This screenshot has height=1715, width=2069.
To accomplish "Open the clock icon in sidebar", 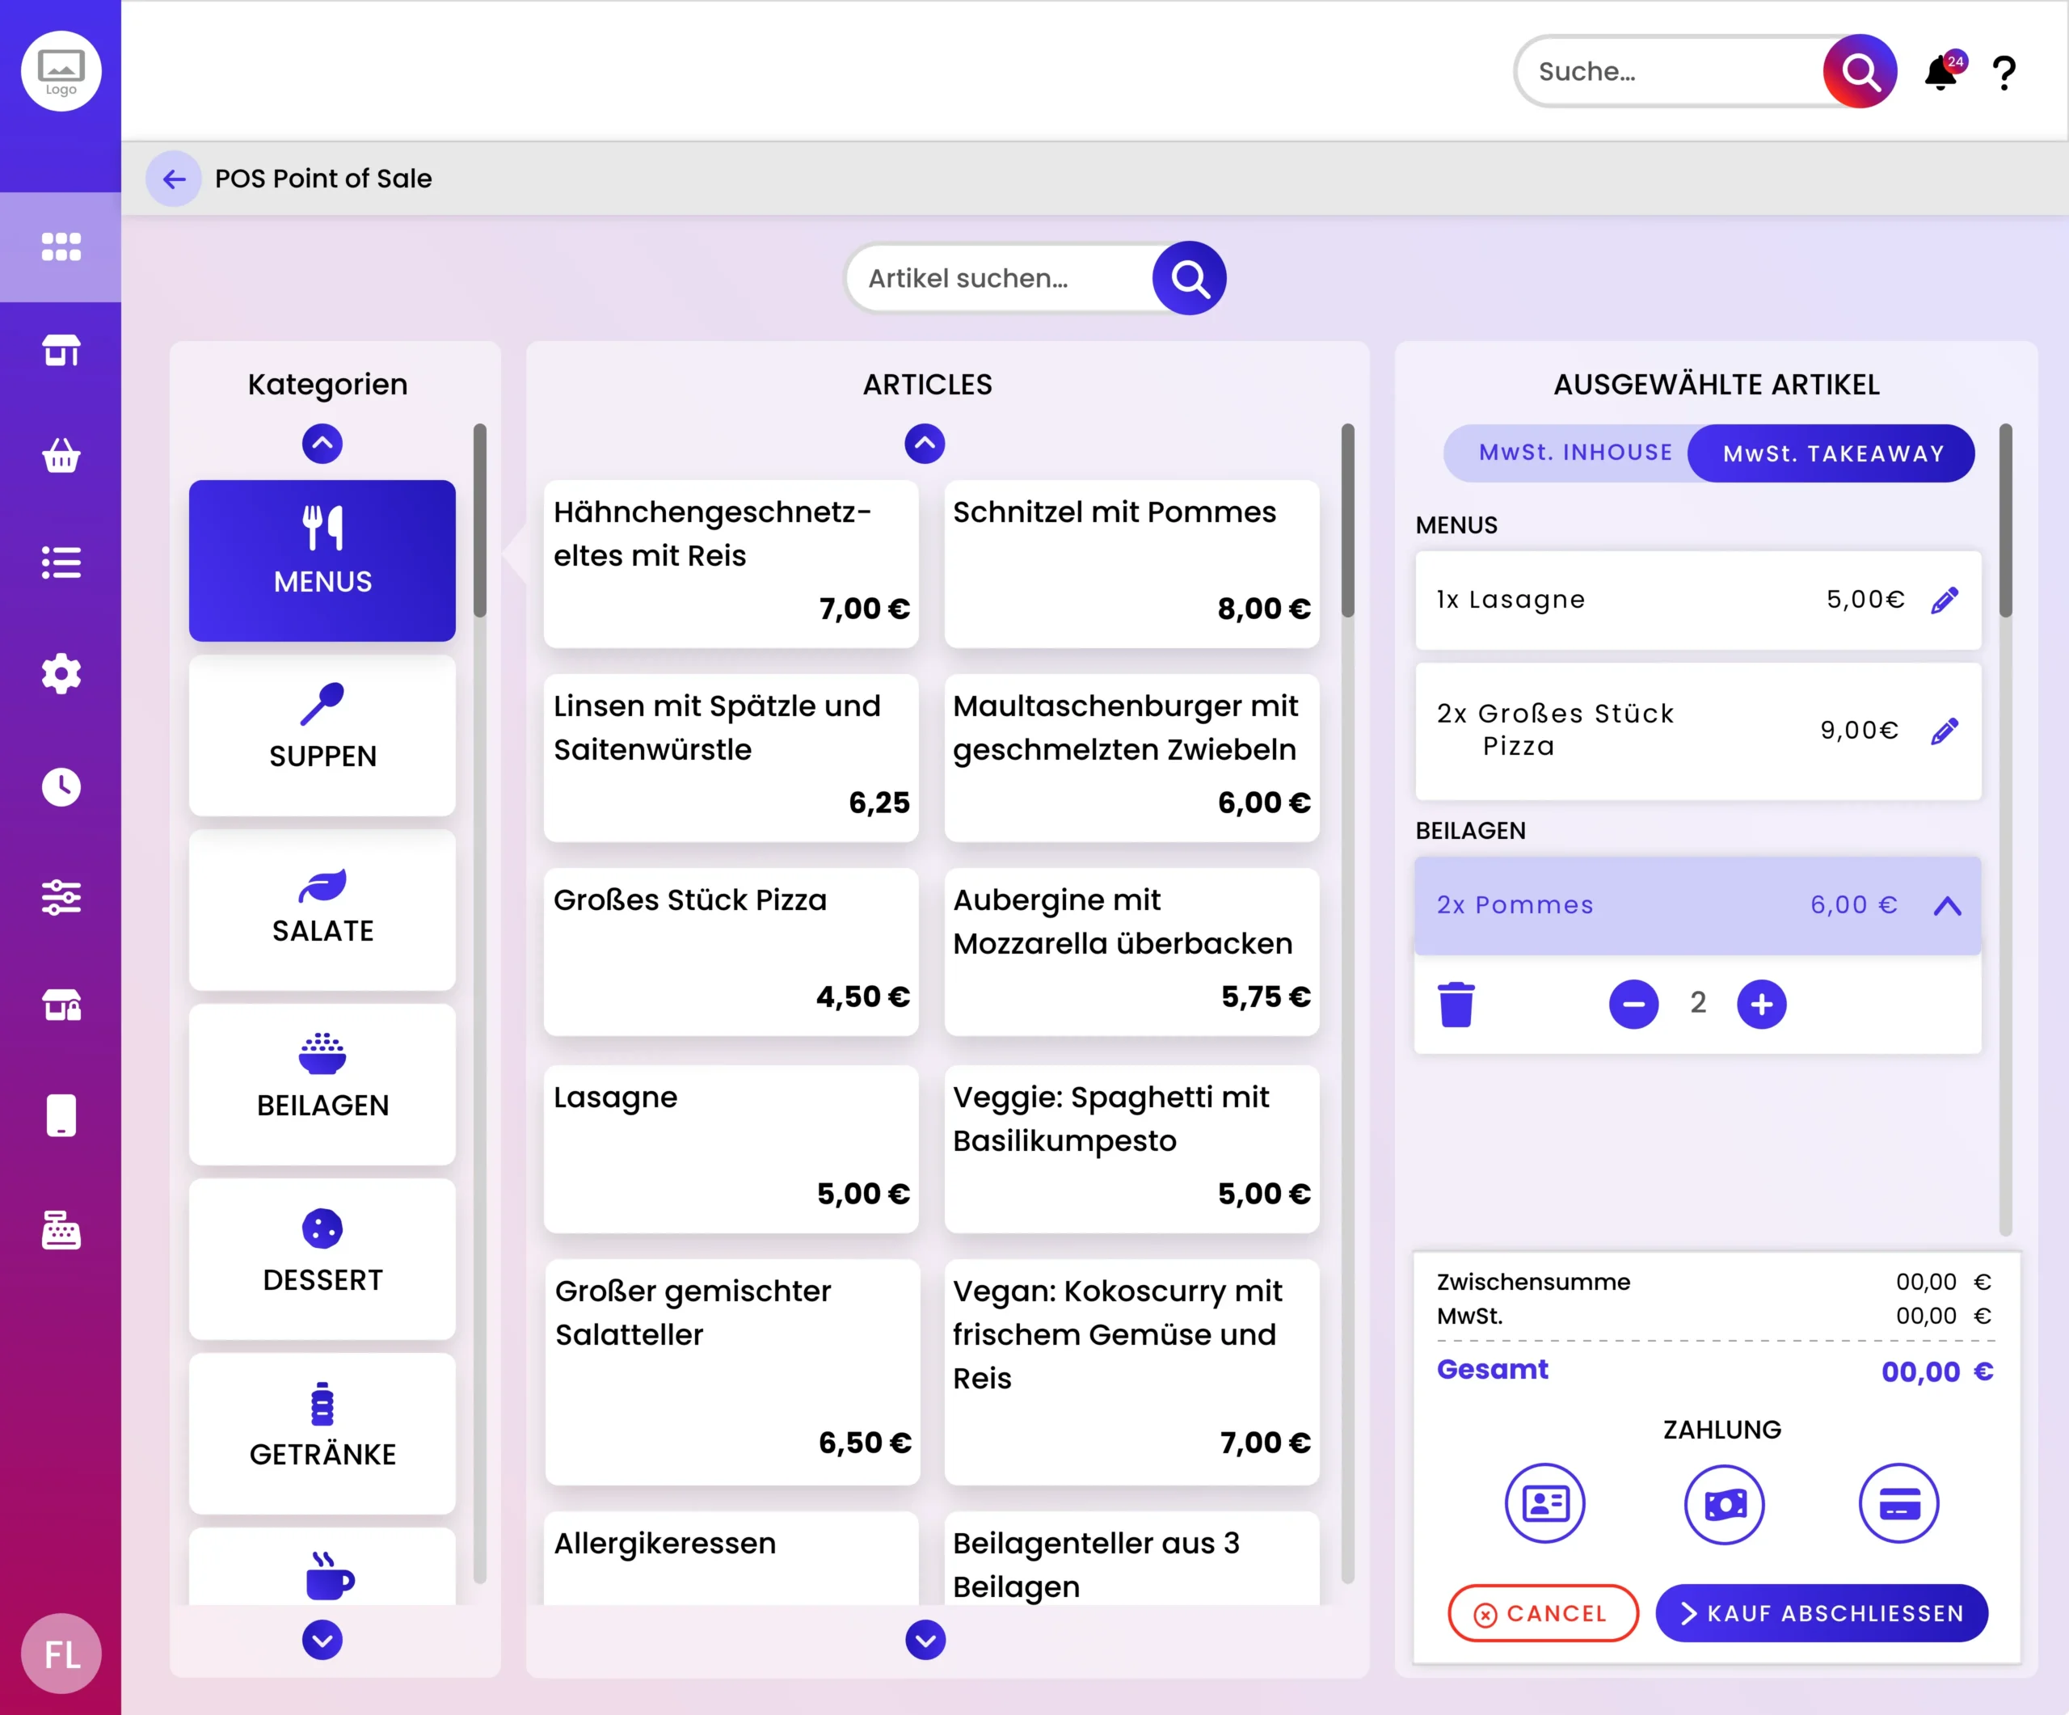I will pos(61,786).
